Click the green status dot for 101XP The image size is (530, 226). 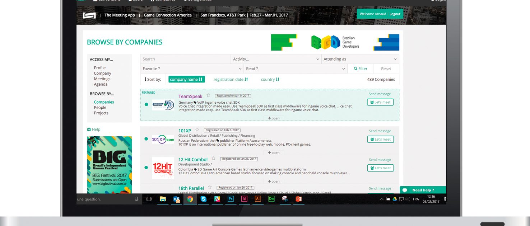146,139
